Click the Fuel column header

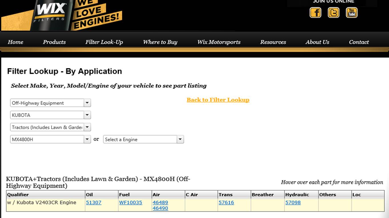click(135, 195)
